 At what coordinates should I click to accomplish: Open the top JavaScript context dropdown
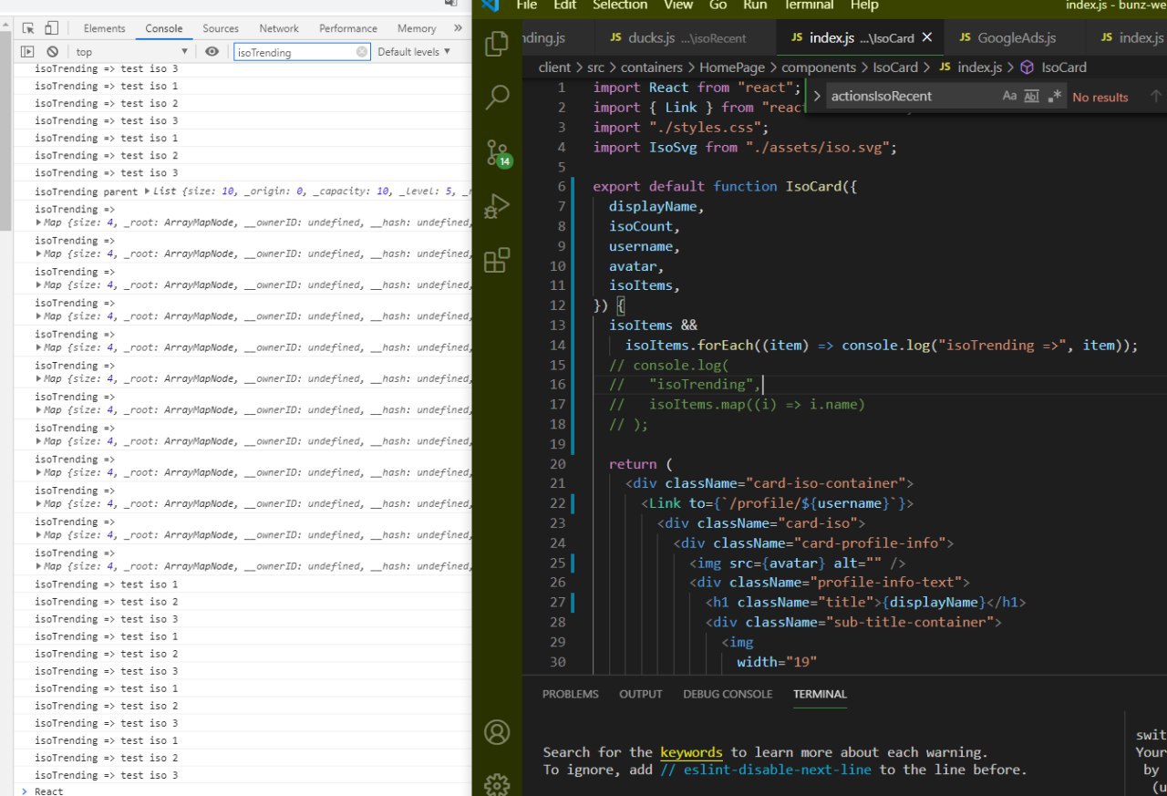click(x=131, y=52)
